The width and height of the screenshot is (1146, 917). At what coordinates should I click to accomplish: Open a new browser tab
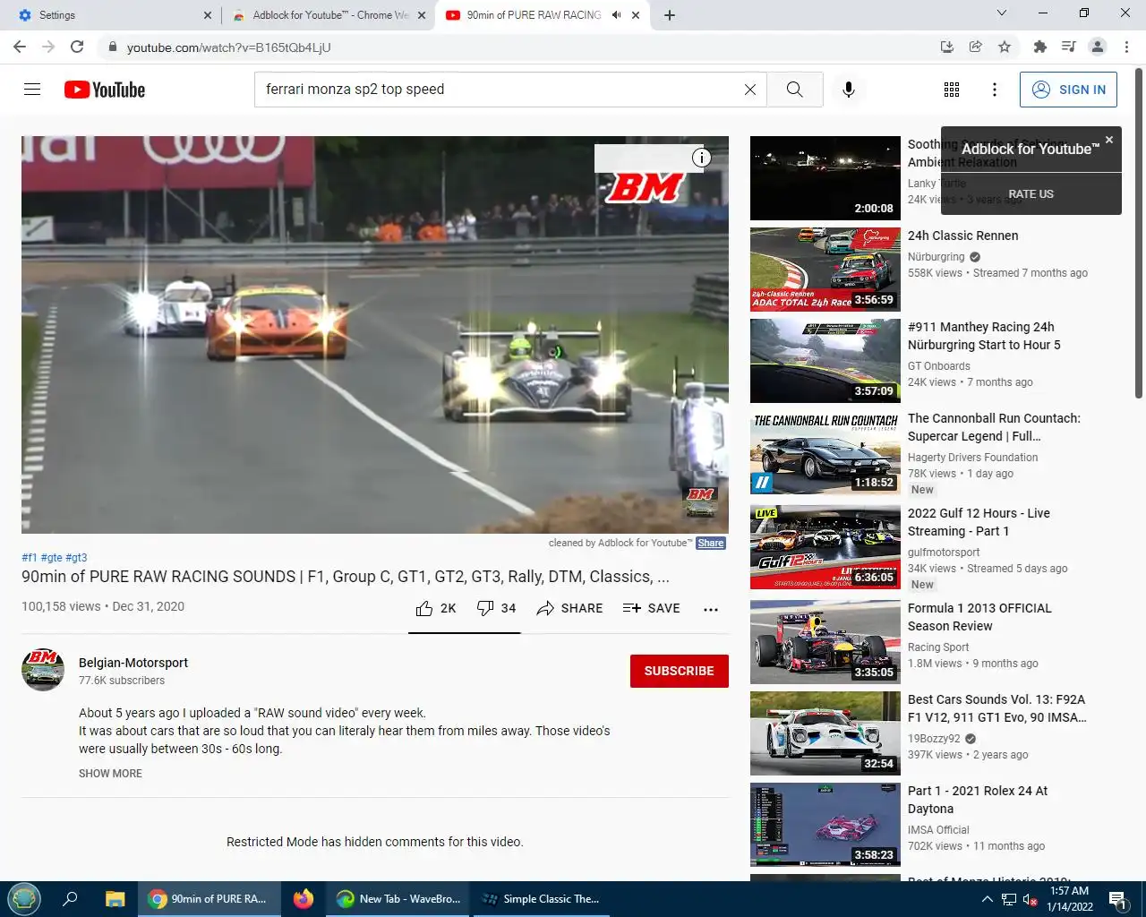670,15
